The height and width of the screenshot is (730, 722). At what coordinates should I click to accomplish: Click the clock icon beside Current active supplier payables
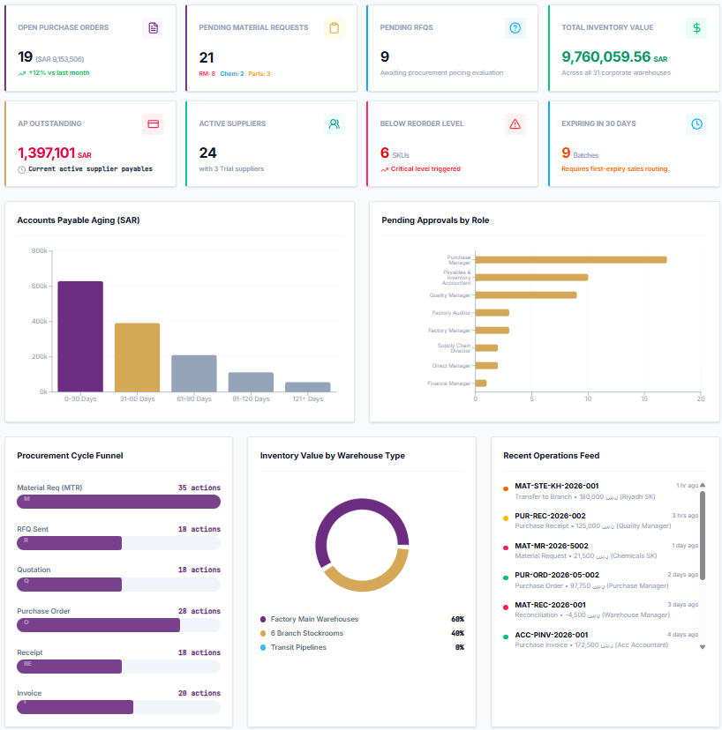click(x=21, y=169)
